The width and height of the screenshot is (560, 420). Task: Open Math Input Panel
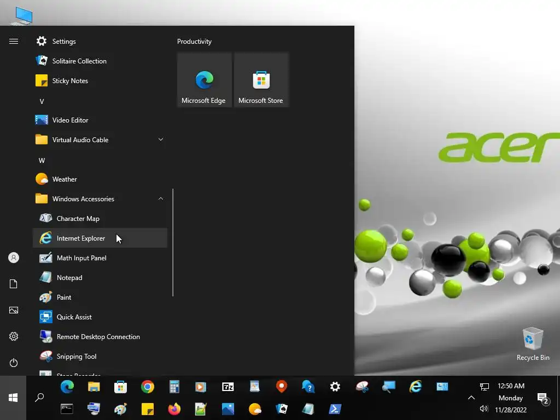(100, 258)
